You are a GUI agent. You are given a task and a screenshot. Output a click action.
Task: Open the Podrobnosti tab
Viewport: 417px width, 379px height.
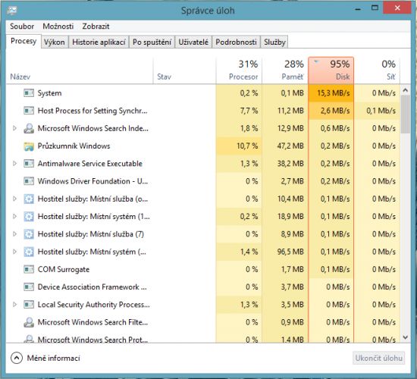[236, 42]
